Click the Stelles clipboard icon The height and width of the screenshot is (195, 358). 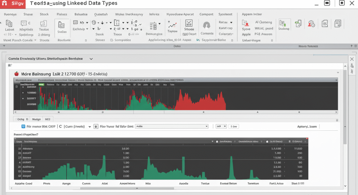tap(62, 25)
